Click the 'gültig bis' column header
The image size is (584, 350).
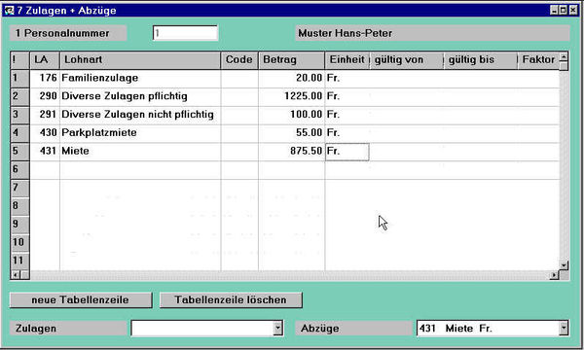(481, 60)
